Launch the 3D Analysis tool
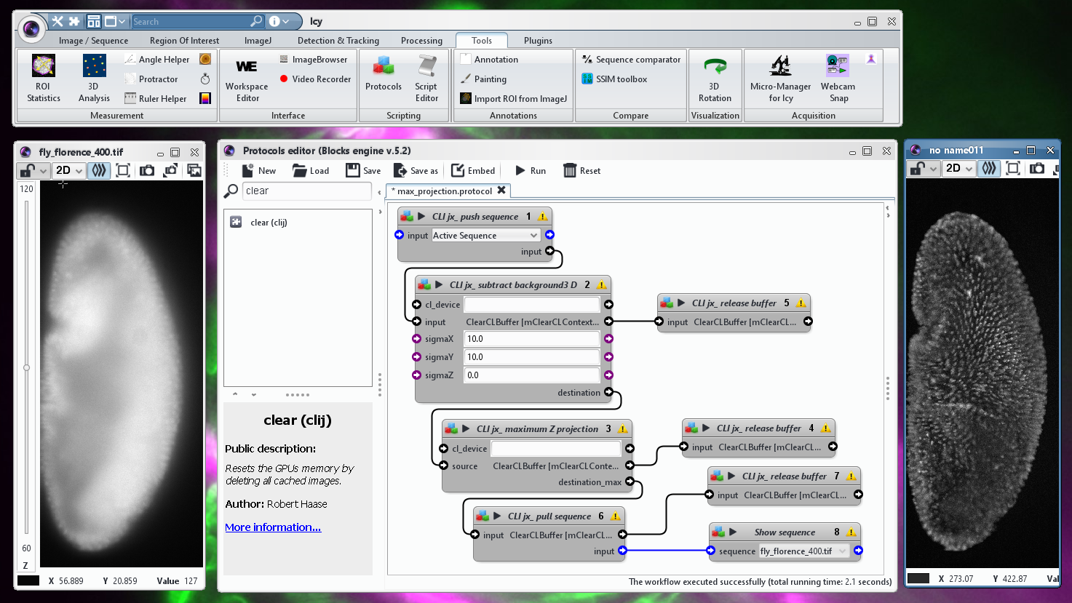Image resolution: width=1072 pixels, height=603 pixels. pos(93,76)
